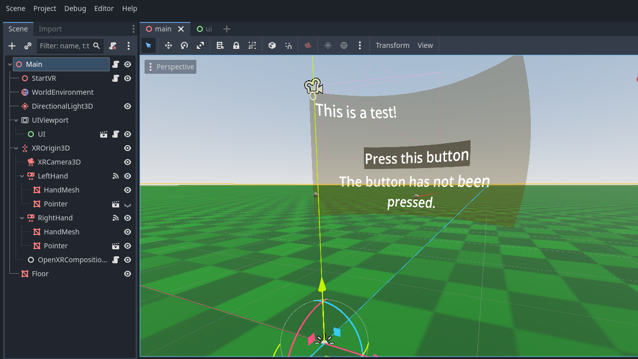Viewport: 638px width, 359px height.
Task: Open the Help menu
Action: [x=130, y=8]
